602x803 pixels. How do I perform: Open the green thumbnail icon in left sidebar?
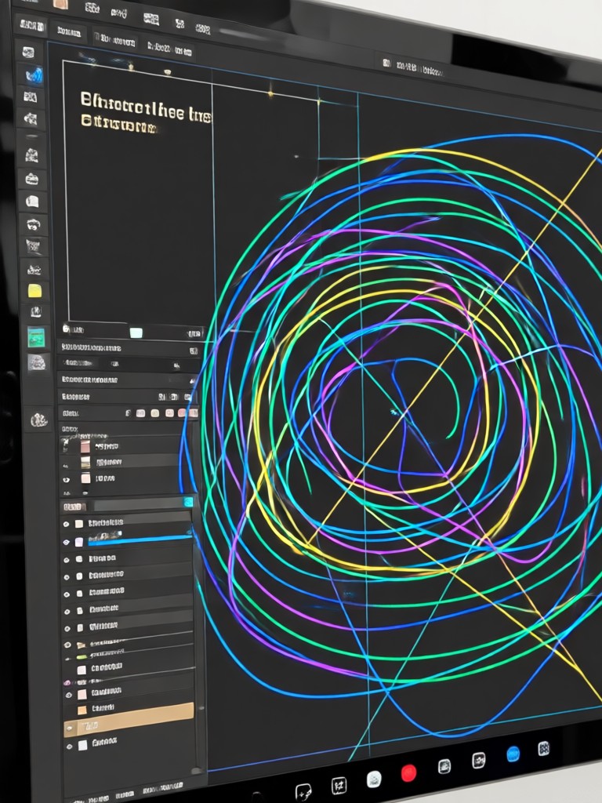pos(36,338)
